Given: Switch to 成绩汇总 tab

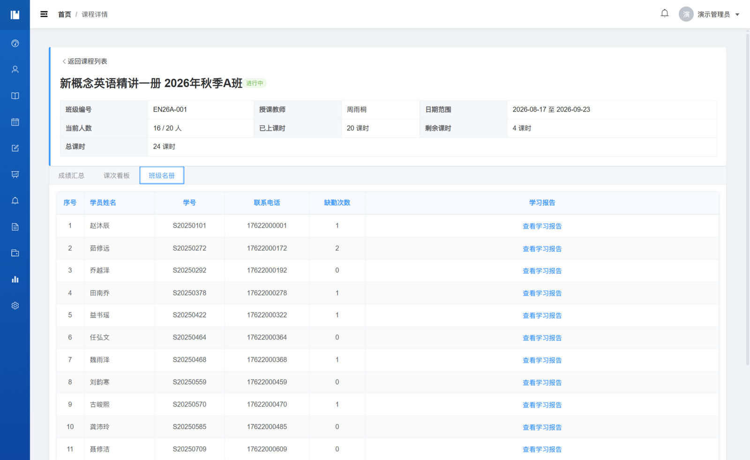Looking at the screenshot, I should point(71,176).
